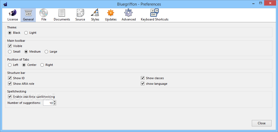The width and height of the screenshot is (278, 132).
Task: Click the Number of suggestions input field
Action: [48, 103]
